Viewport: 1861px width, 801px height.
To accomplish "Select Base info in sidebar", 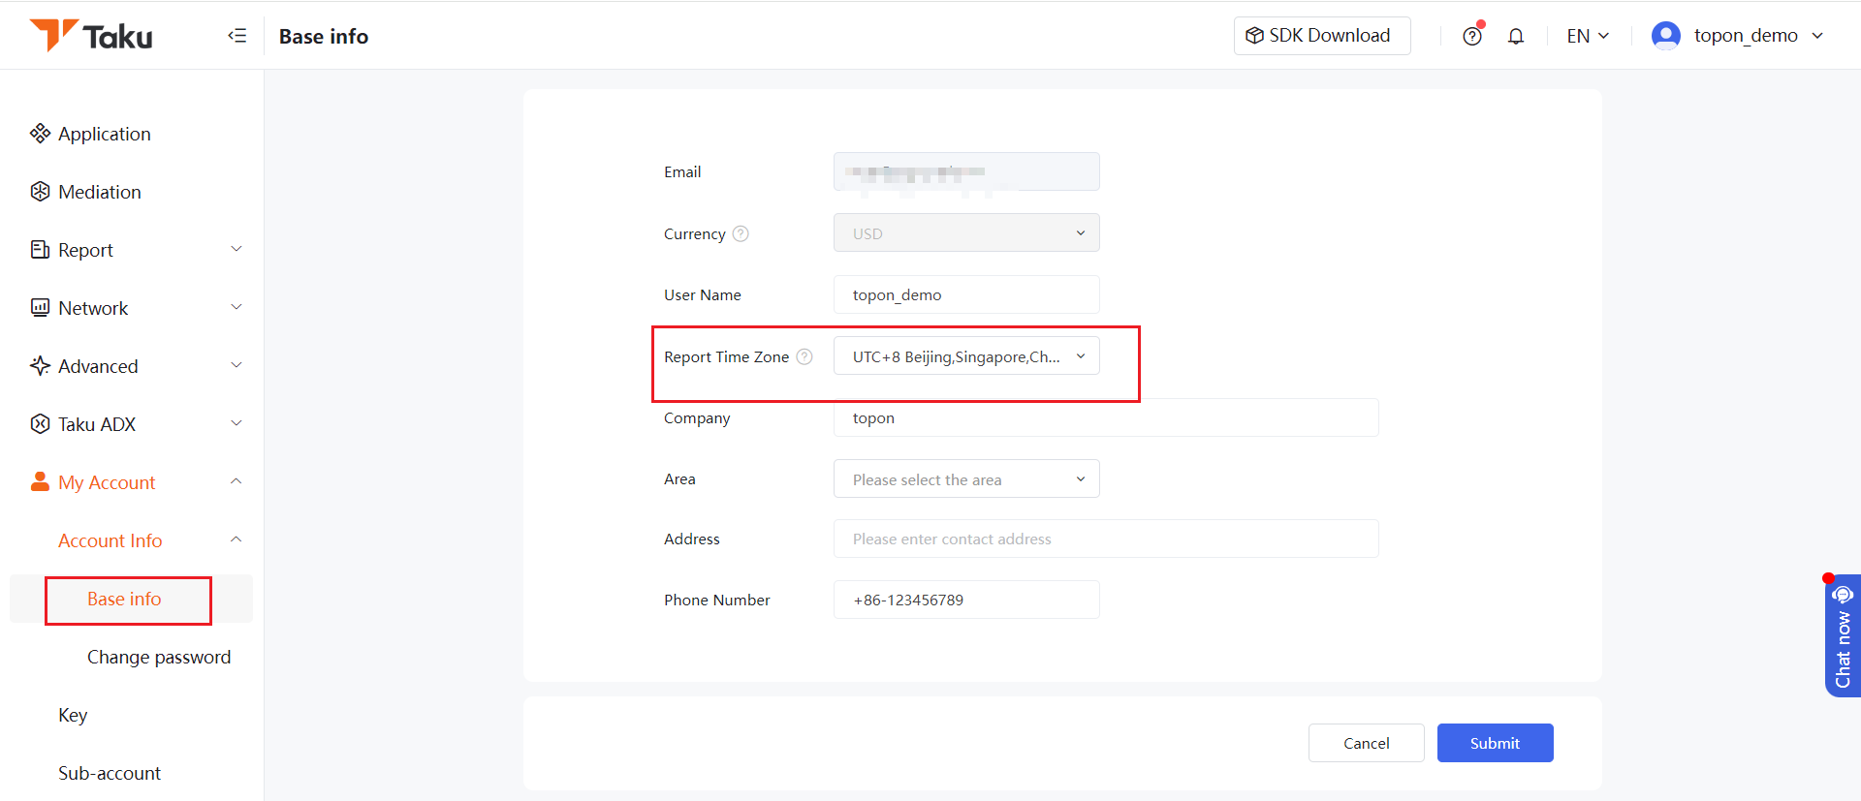I will [x=124, y=599].
